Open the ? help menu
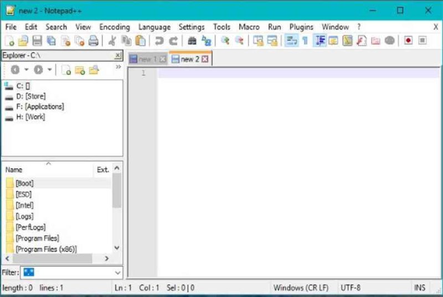443x297 pixels. click(x=359, y=27)
